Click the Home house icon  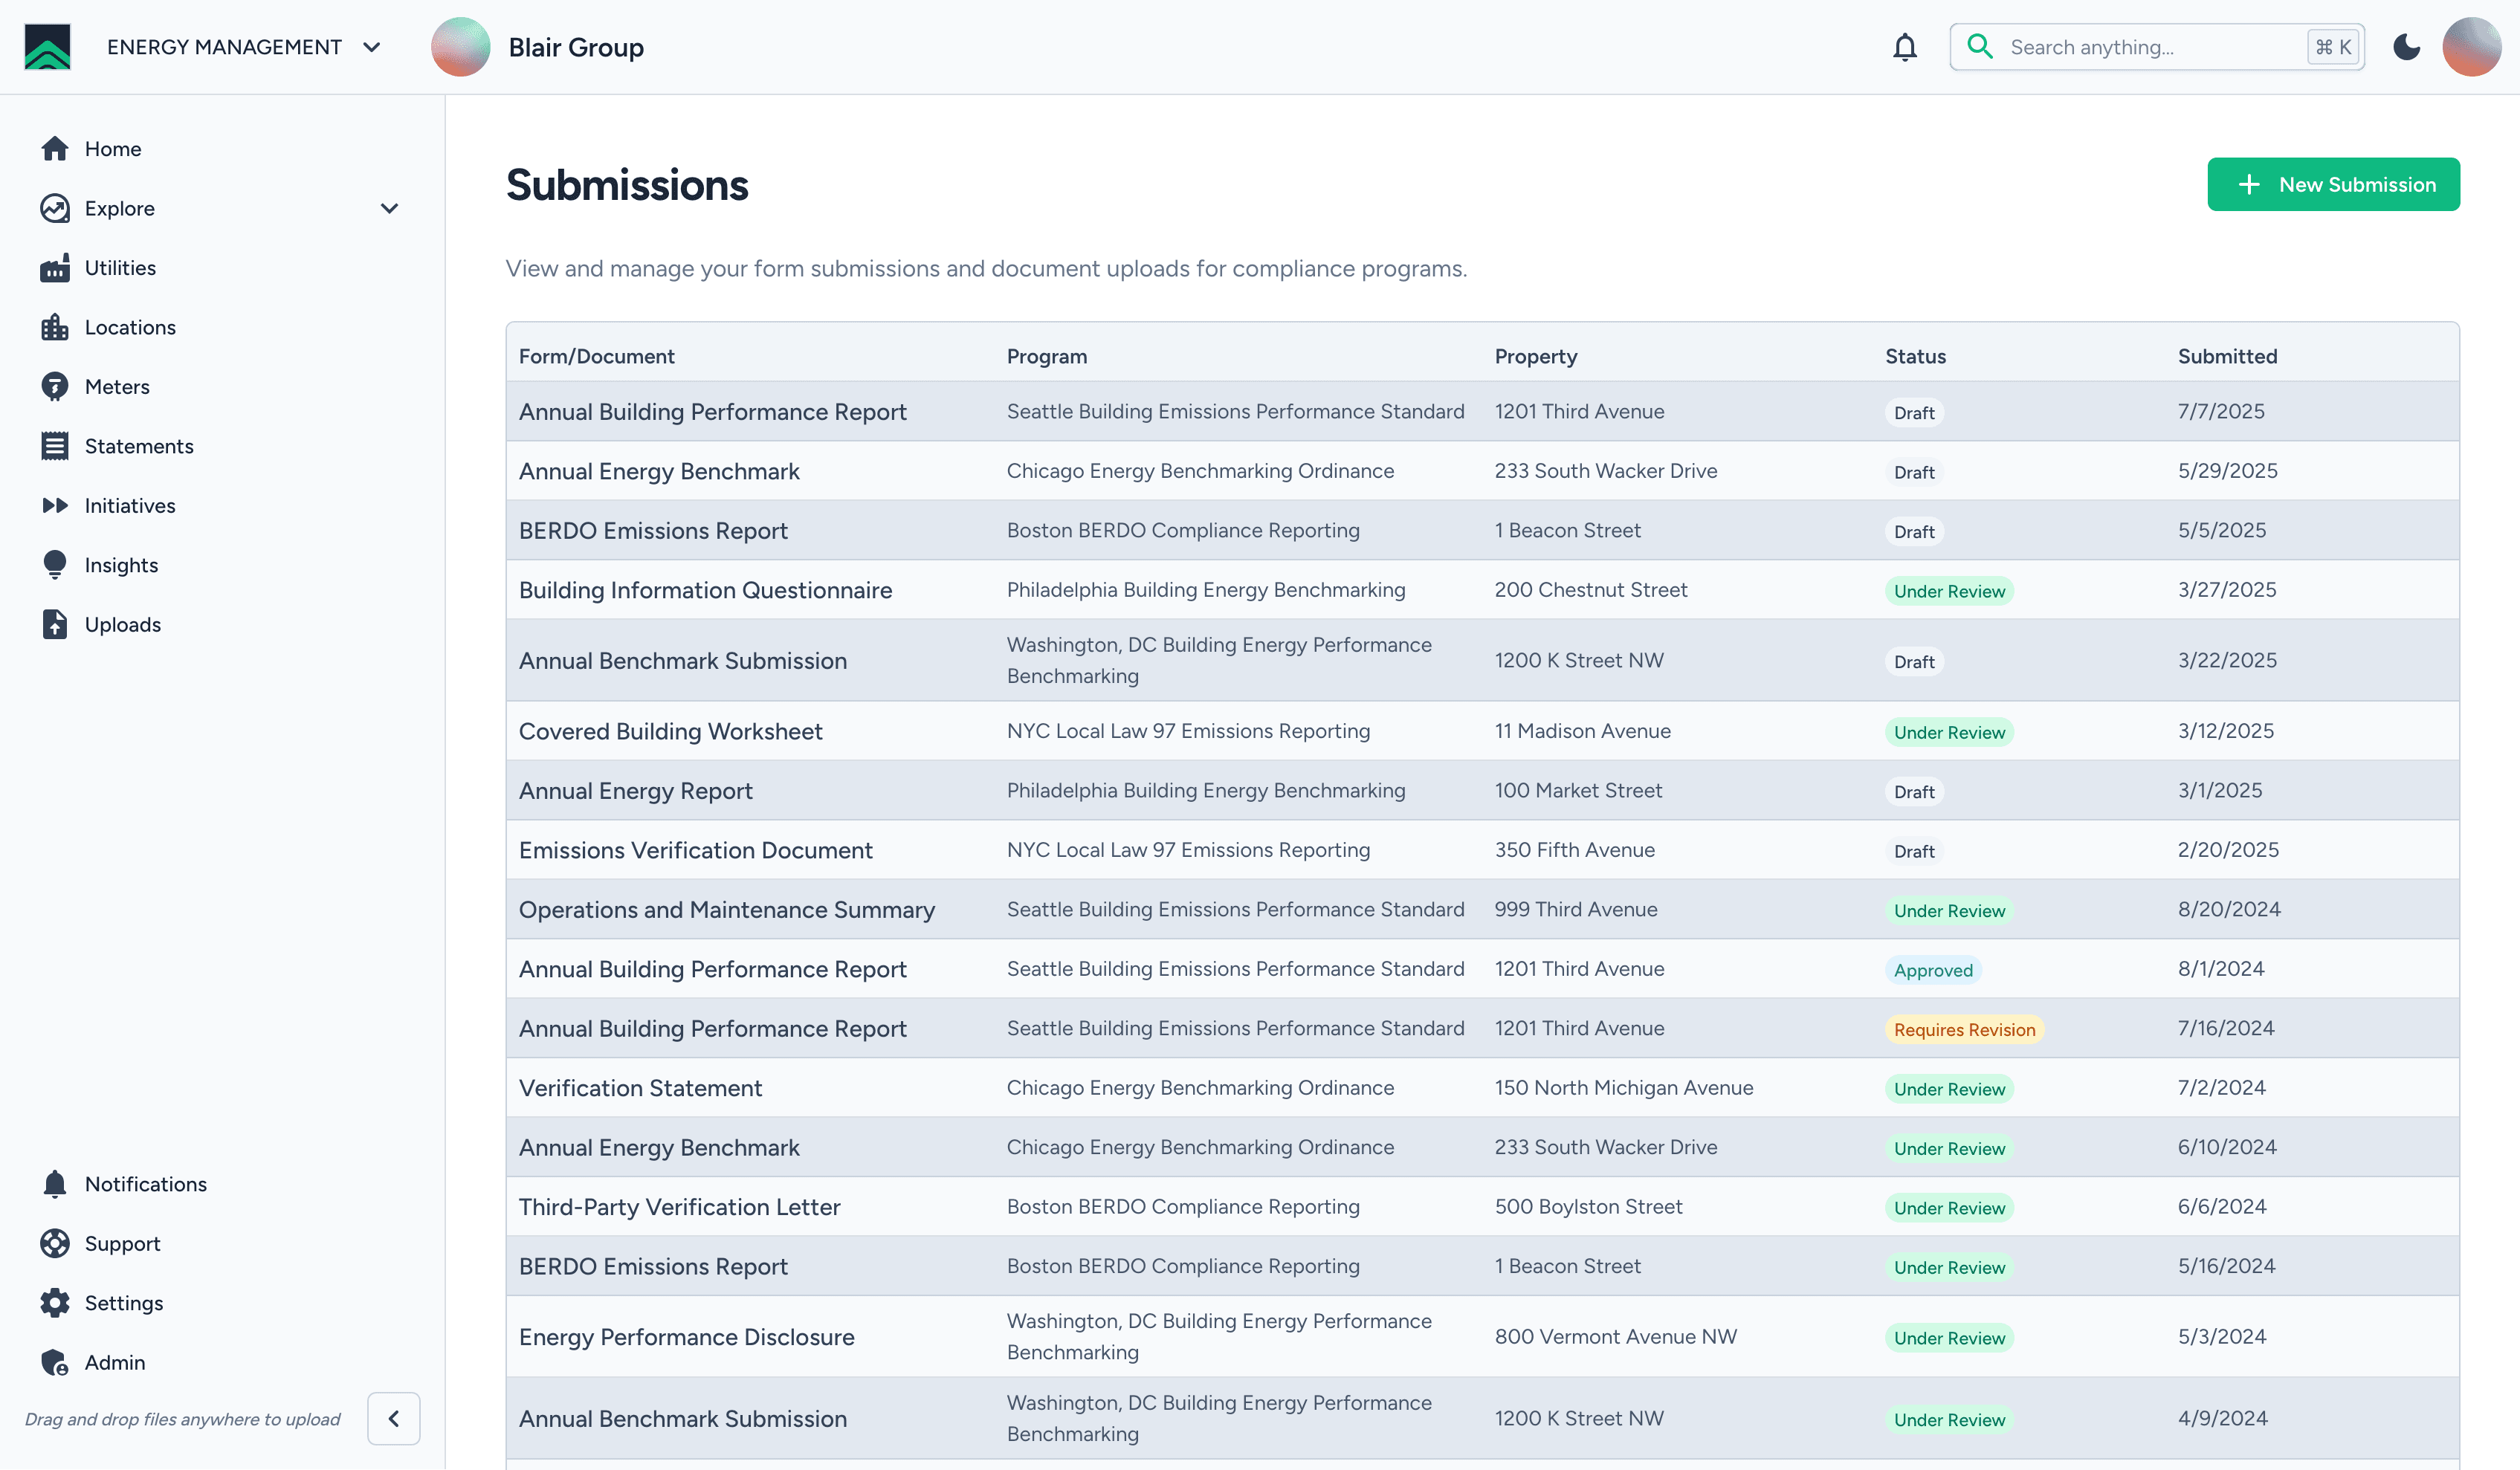pos(54,149)
